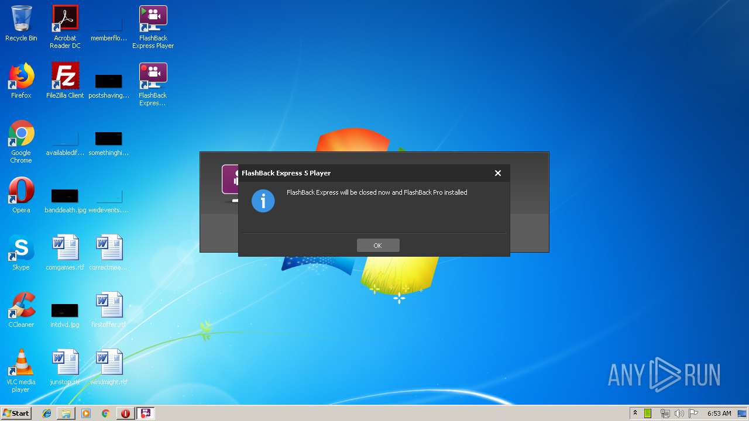Open Action Center flag icon
749x421 pixels.
tap(693, 413)
